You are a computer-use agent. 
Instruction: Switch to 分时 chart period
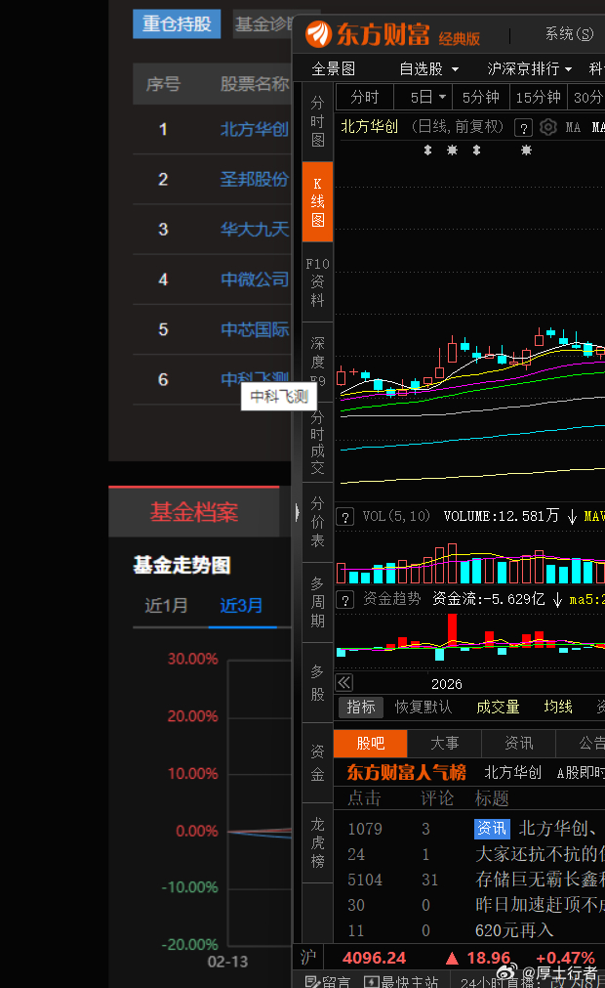tap(365, 97)
